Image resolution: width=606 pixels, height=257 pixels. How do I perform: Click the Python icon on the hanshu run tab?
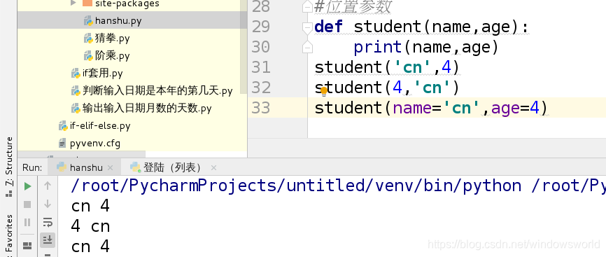[62, 167]
